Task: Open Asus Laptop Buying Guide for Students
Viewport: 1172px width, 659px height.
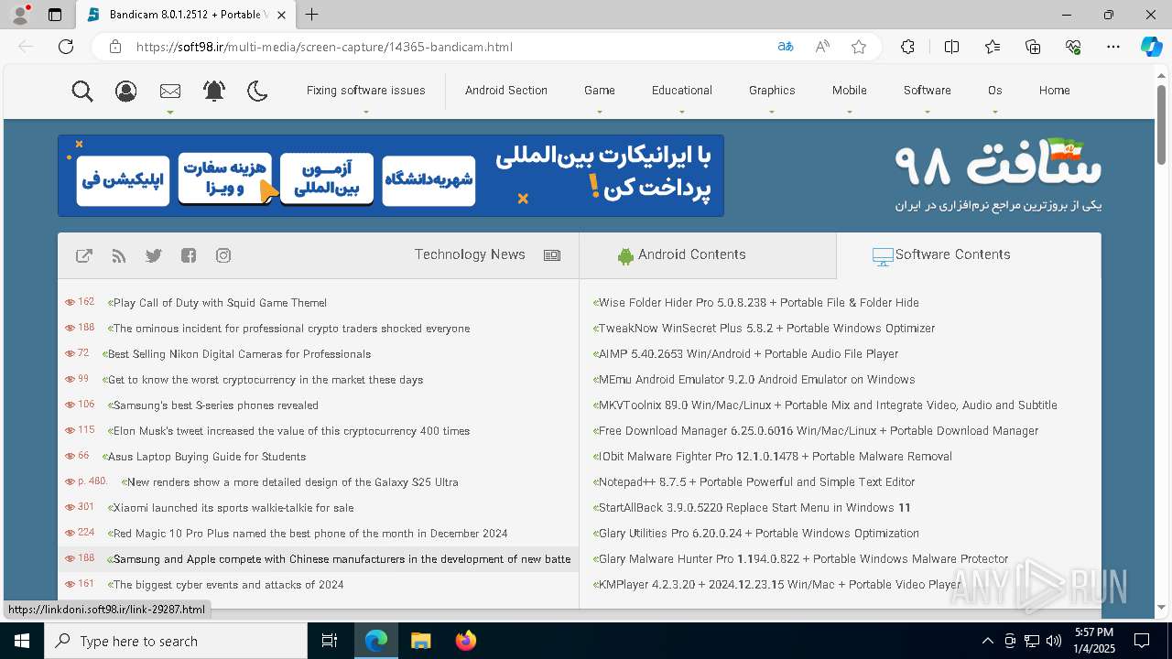Action: pos(207,457)
